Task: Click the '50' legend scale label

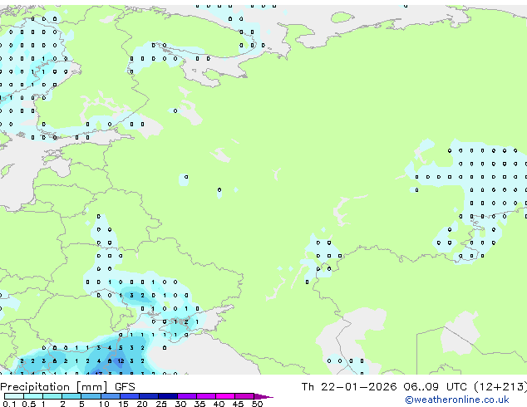Action: pyautogui.click(x=257, y=404)
